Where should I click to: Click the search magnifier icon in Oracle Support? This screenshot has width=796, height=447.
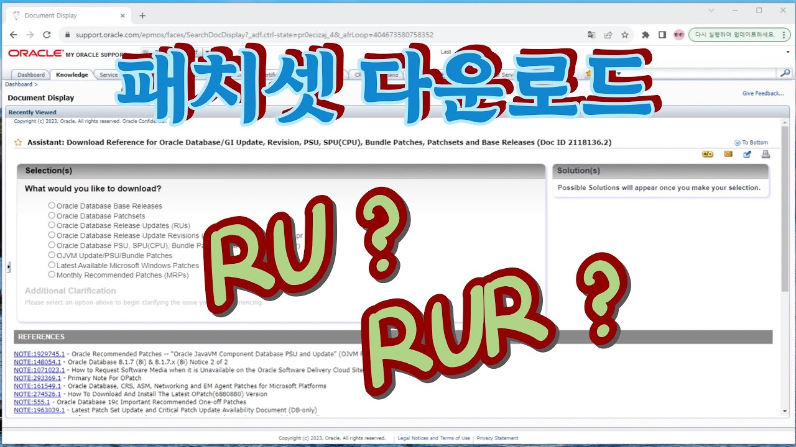785,73
